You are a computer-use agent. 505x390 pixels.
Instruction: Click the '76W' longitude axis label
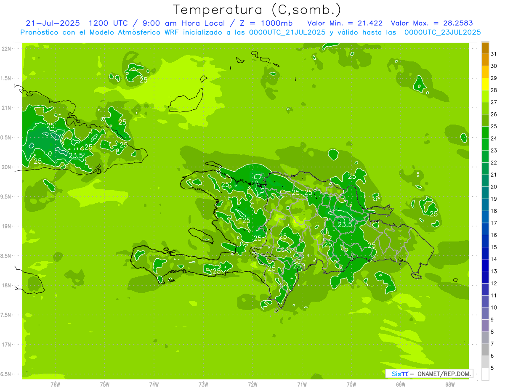(56, 385)
